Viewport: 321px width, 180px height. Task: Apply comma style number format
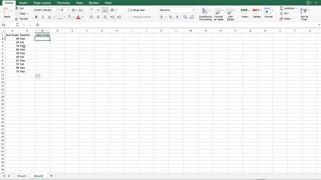click(x=177, y=17)
